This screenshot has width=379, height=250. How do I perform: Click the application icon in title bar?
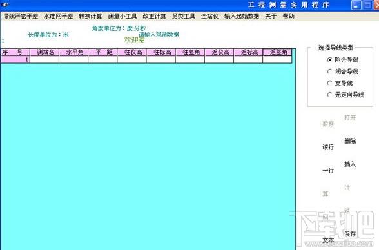[x=5, y=5]
